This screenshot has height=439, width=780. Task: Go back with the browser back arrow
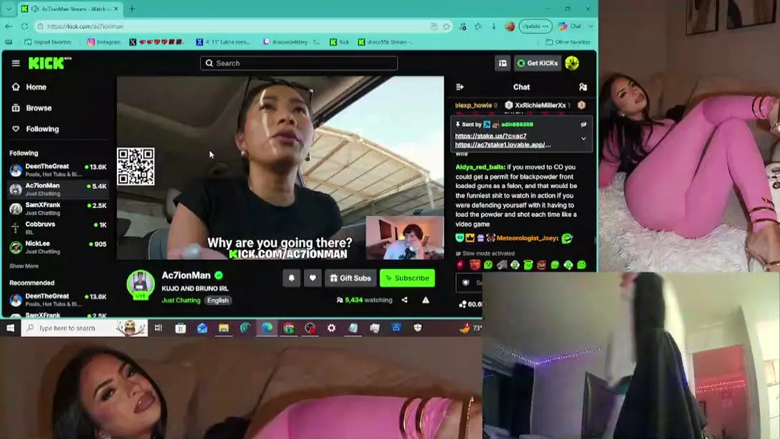[x=9, y=26]
